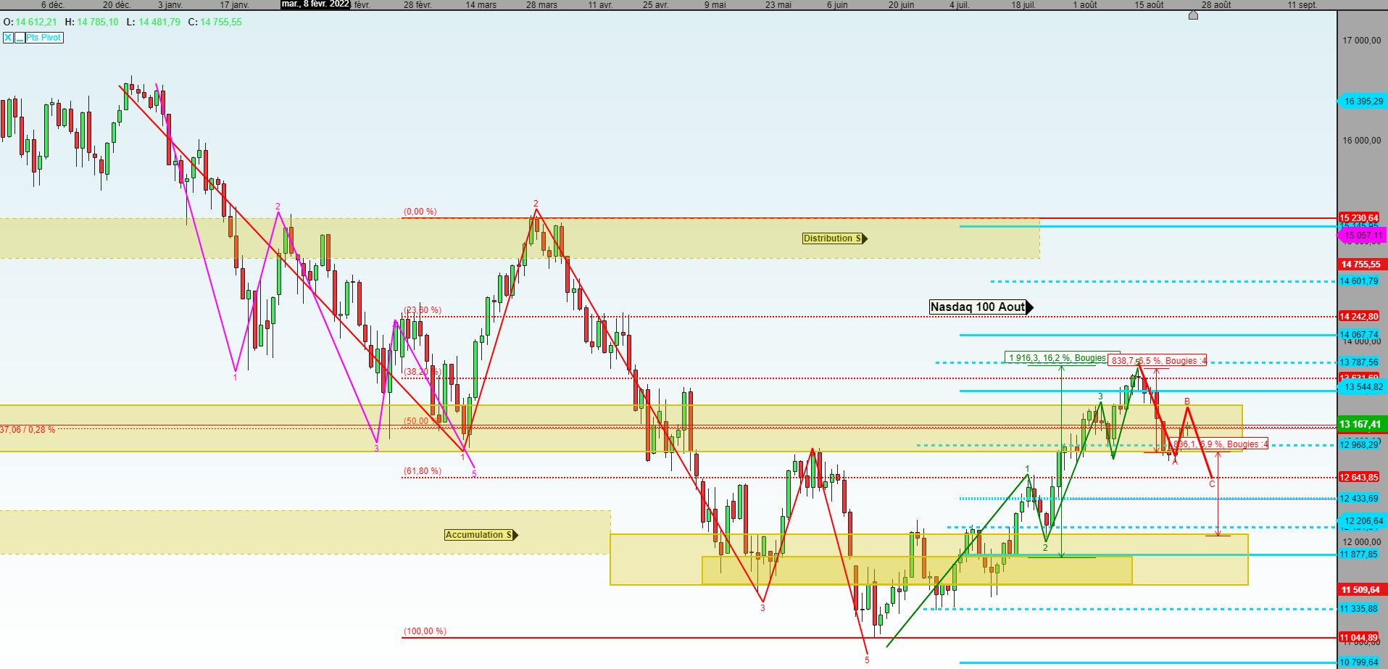The width and height of the screenshot is (1388, 669).
Task: Select the Distribution S zone label
Action: (x=834, y=238)
